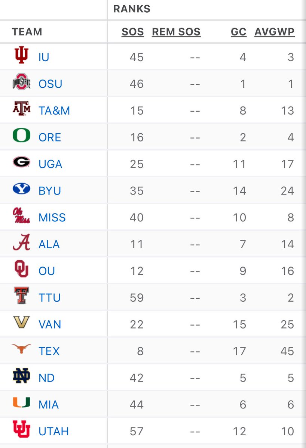Image resolution: width=306 pixels, height=448 pixels.
Task: Open the OU team link
Action: tap(47, 271)
